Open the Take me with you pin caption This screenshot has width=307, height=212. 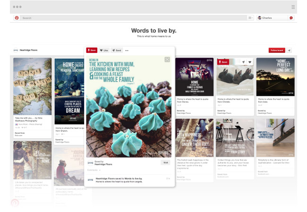[29, 119]
